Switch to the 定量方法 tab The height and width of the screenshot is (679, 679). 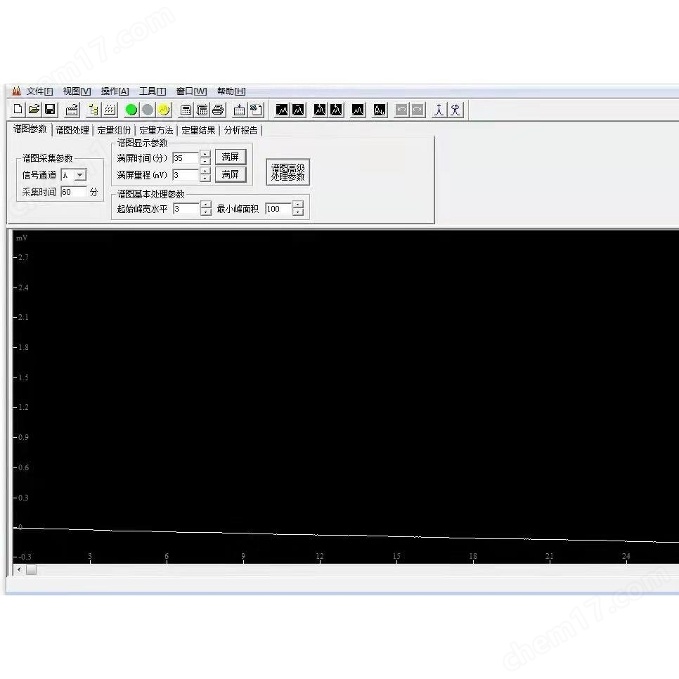pos(156,130)
